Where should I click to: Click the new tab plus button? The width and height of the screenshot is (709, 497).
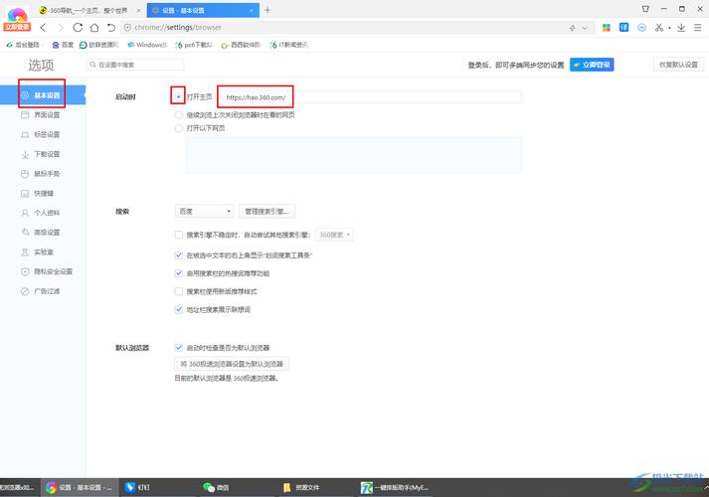point(266,9)
